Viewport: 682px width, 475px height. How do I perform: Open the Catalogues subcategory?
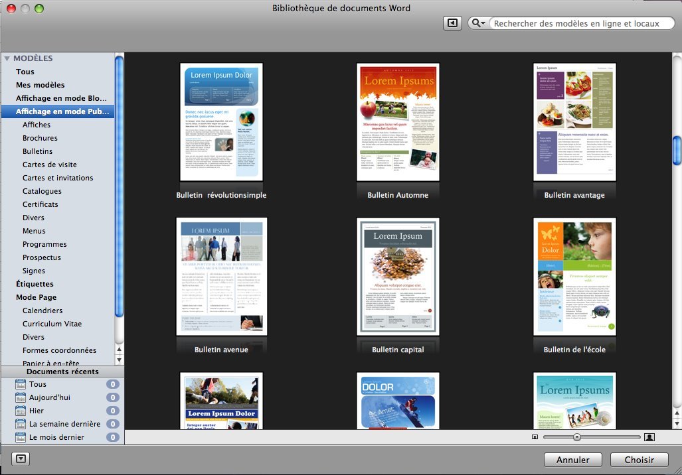click(42, 191)
